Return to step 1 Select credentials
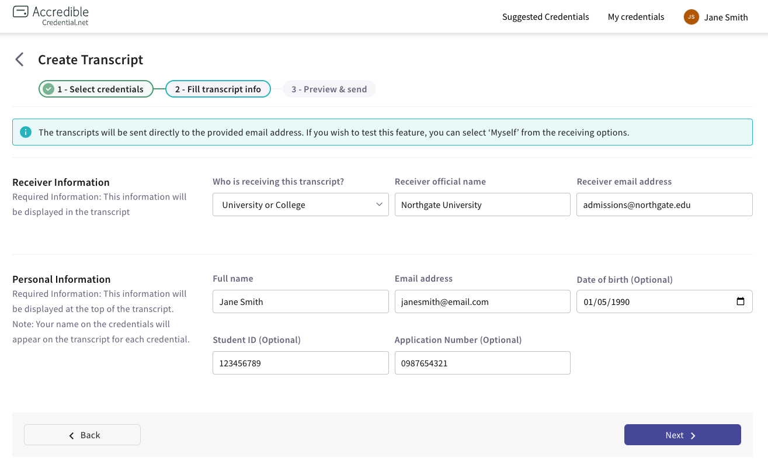 pyautogui.click(x=96, y=89)
